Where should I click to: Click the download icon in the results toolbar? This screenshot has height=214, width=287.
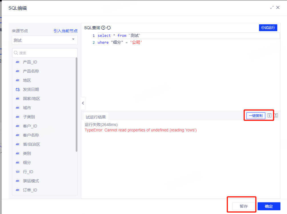[x=269, y=115]
